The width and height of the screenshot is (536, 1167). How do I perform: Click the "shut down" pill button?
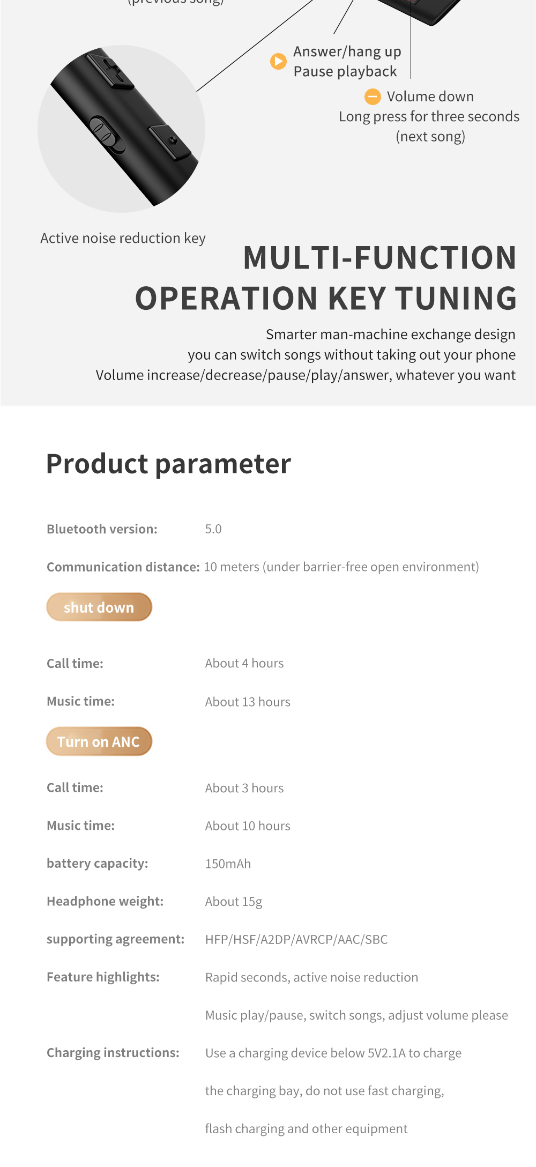tap(99, 607)
